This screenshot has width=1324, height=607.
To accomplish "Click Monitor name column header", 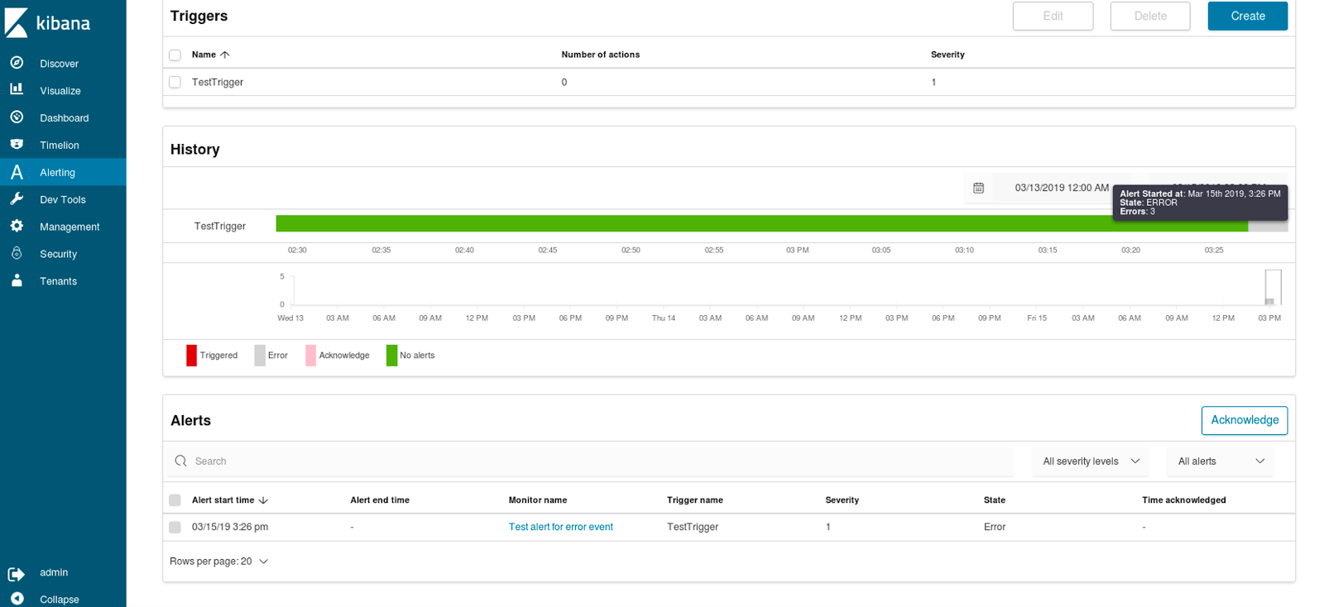I will (x=538, y=500).
